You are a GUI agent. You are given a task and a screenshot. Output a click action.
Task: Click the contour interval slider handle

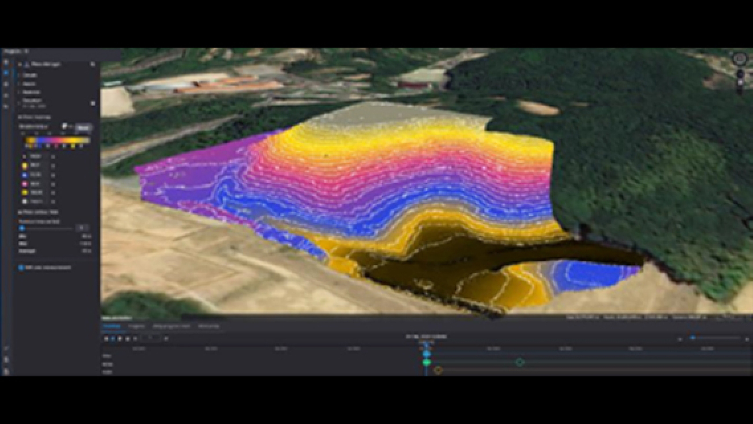[22, 228]
